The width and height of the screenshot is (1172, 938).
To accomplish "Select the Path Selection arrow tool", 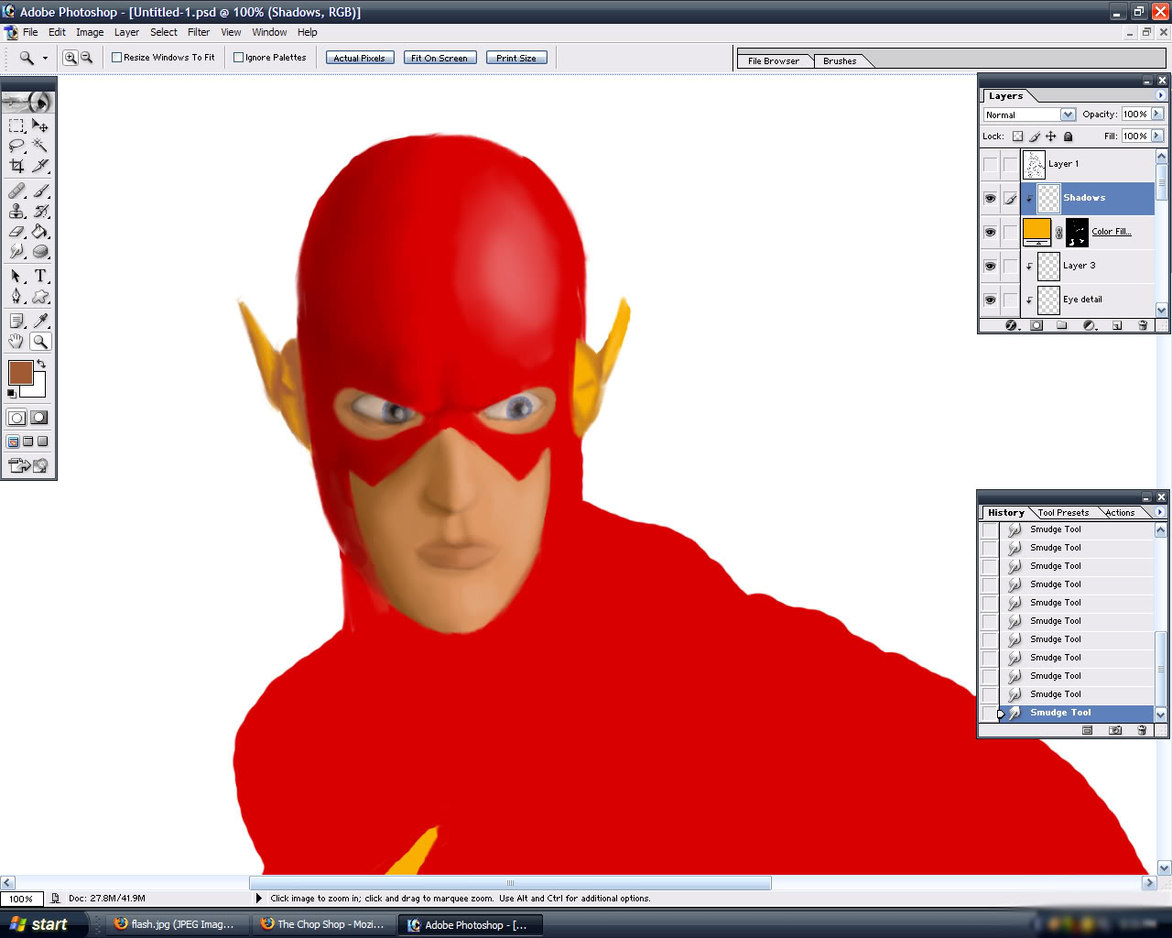I will (x=16, y=276).
